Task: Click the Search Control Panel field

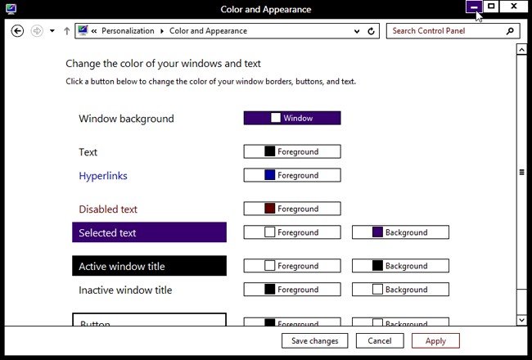Action: [446, 31]
